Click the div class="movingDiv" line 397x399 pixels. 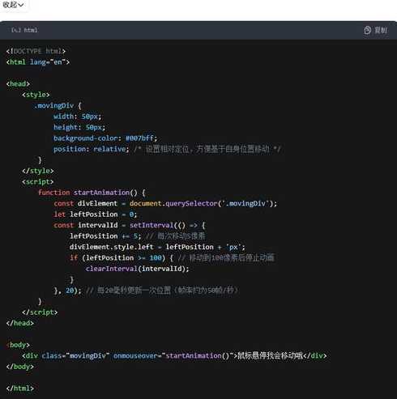point(174,356)
